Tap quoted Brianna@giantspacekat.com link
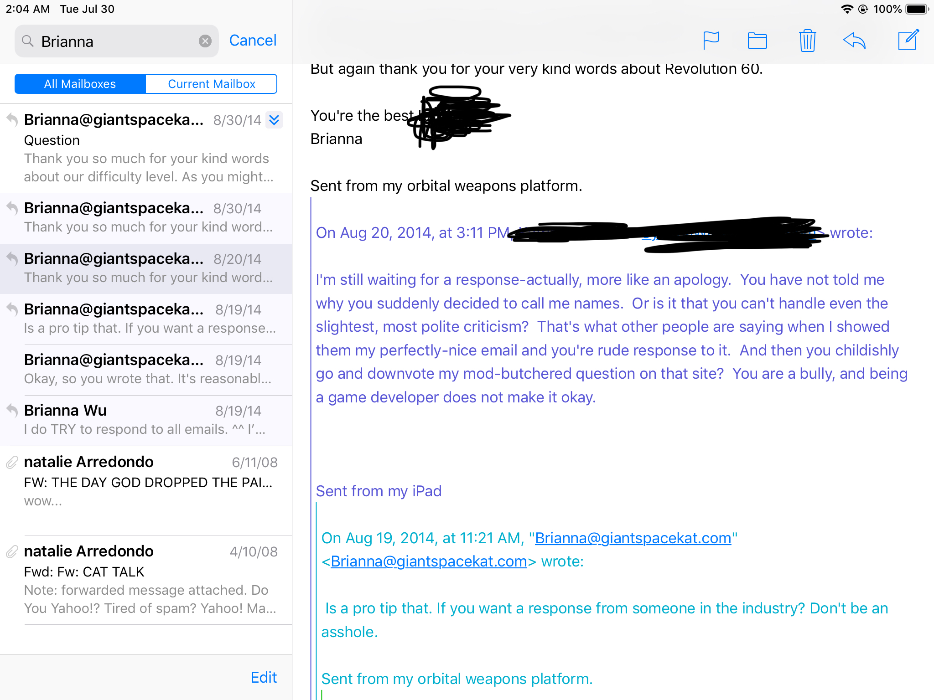Screen dimensions: 934x700 [x=633, y=538]
